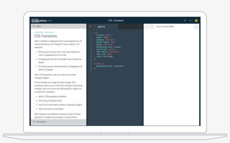
Task: Open the Learn panel header
Action: click(59, 26)
